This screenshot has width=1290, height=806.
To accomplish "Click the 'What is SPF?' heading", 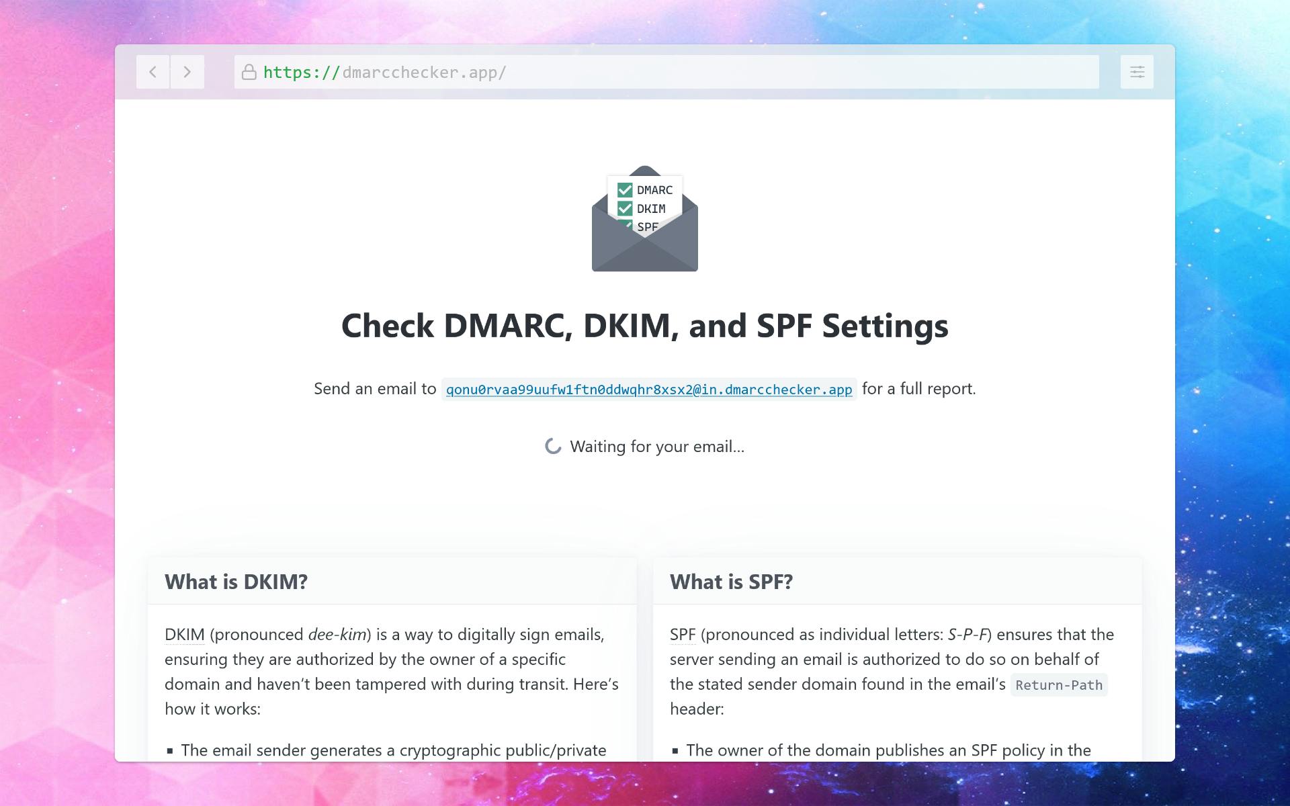I will pyautogui.click(x=732, y=582).
